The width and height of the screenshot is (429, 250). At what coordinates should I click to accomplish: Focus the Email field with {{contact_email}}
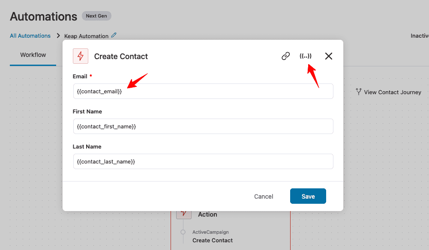(x=203, y=91)
